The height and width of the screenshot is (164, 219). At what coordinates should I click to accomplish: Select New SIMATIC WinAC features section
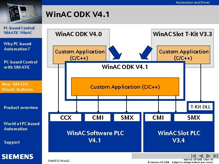point(21,87)
